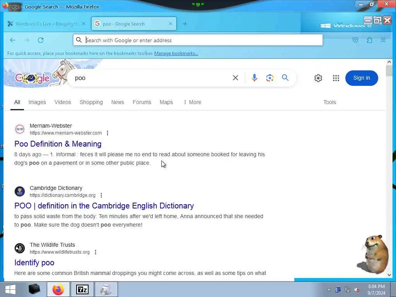
Task: Open Google quick settings gear
Action: [318, 78]
